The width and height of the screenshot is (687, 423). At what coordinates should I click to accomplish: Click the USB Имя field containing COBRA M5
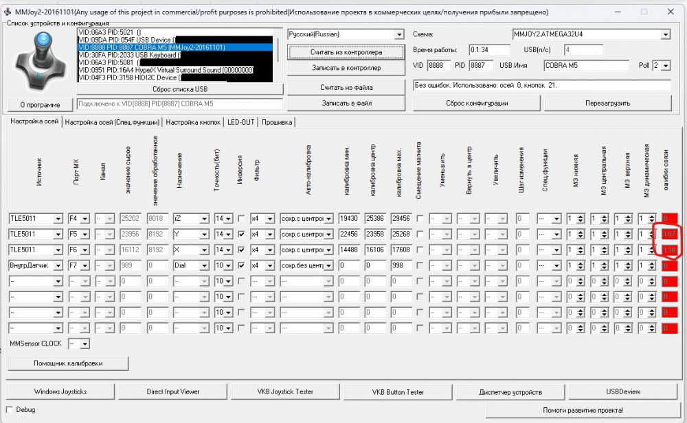click(586, 66)
